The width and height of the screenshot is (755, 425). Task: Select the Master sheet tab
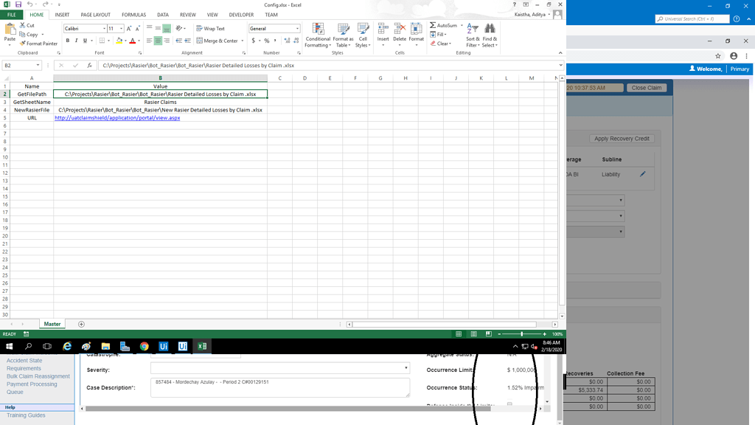[52, 323]
